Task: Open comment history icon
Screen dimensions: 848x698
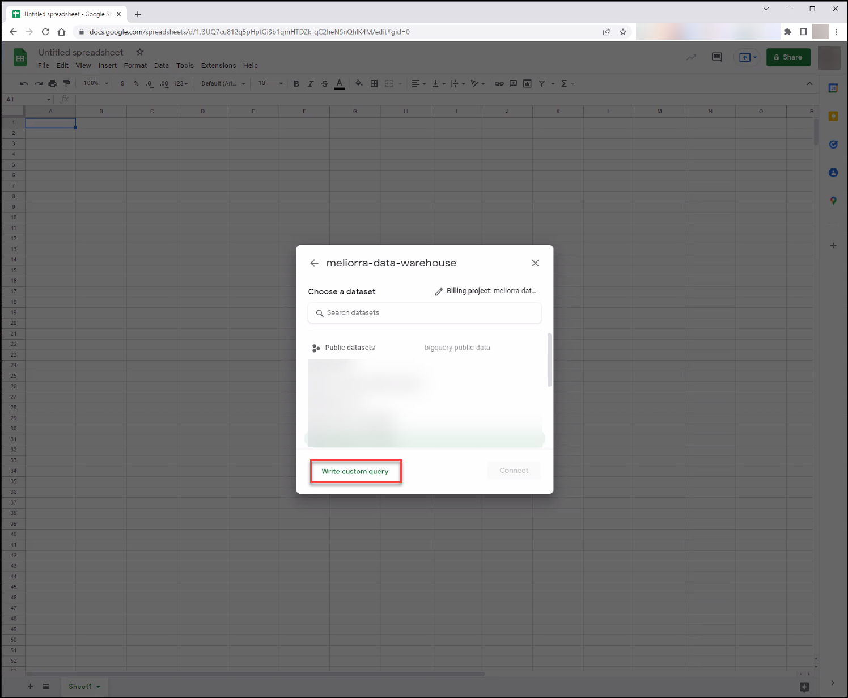Action: pyautogui.click(x=716, y=57)
